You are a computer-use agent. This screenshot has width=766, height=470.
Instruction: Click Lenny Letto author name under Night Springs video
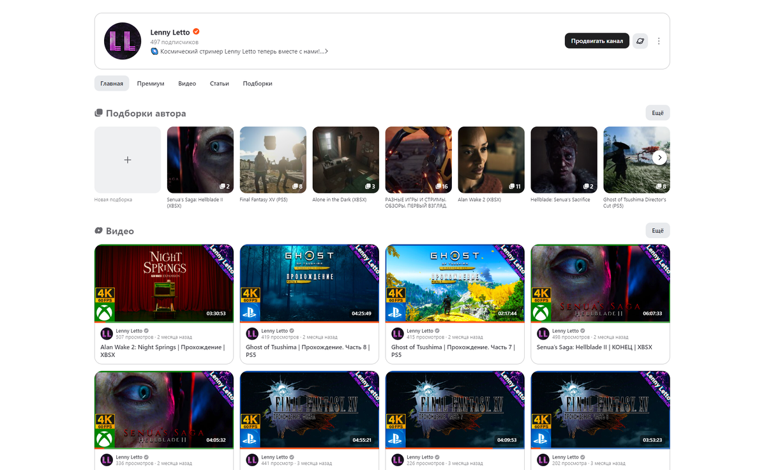coord(129,331)
